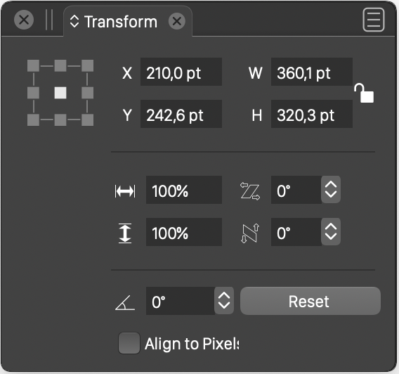Screen dimensions: 399x374
Task: Select the Transform tab
Action: (x=121, y=22)
